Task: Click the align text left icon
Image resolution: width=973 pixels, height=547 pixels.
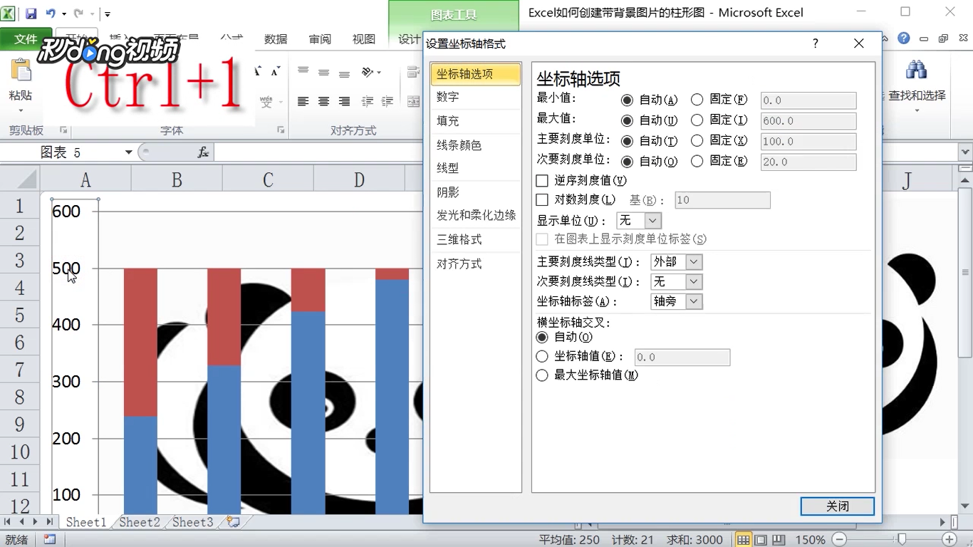Action: (303, 102)
